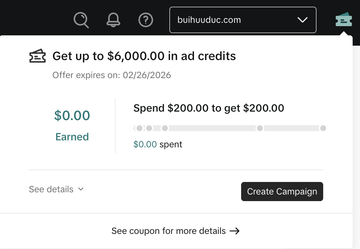This screenshot has width=360, height=249.
Task: Click the ticket icon beside the ad credits heading
Action: (38, 56)
